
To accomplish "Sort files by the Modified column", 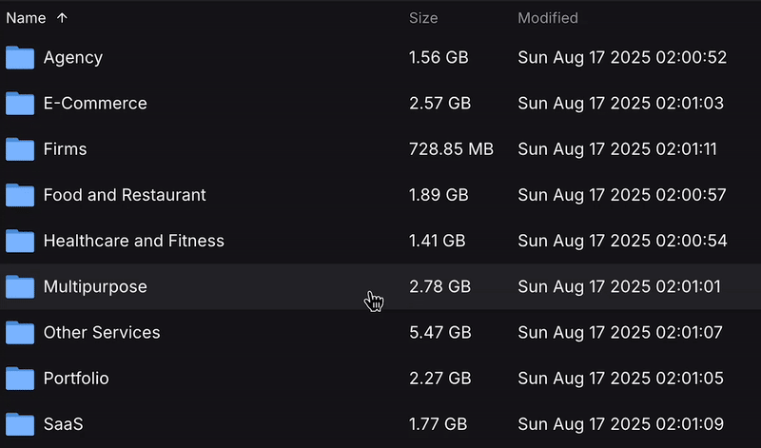I will (x=547, y=18).
